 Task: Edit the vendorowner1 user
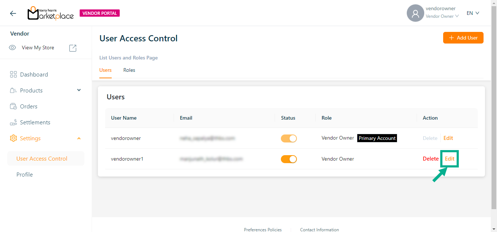coord(450,159)
